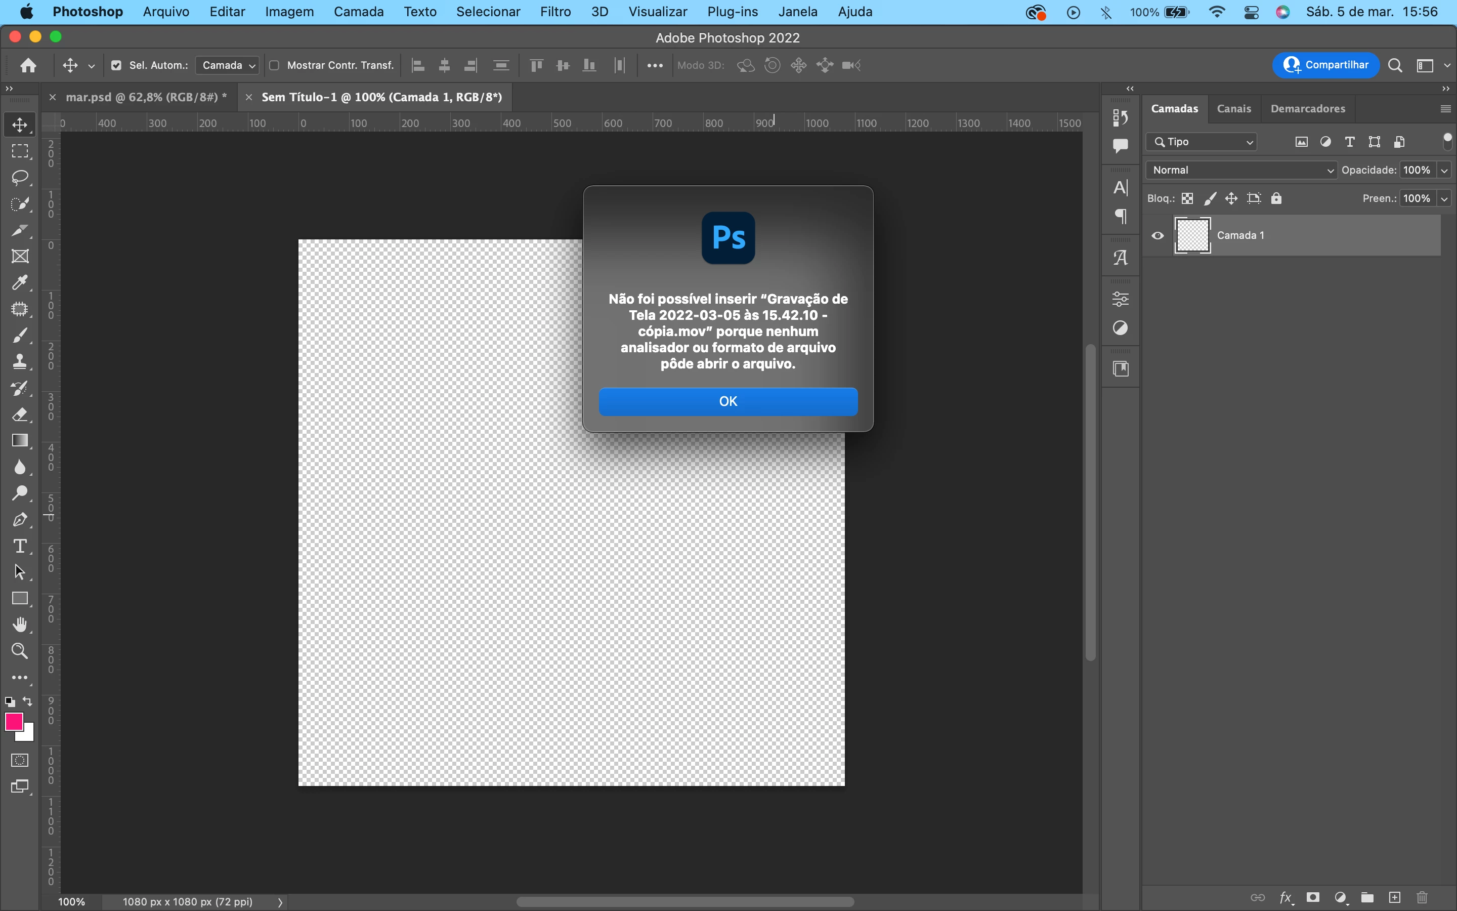Click the delete layer trash icon

click(x=1422, y=898)
